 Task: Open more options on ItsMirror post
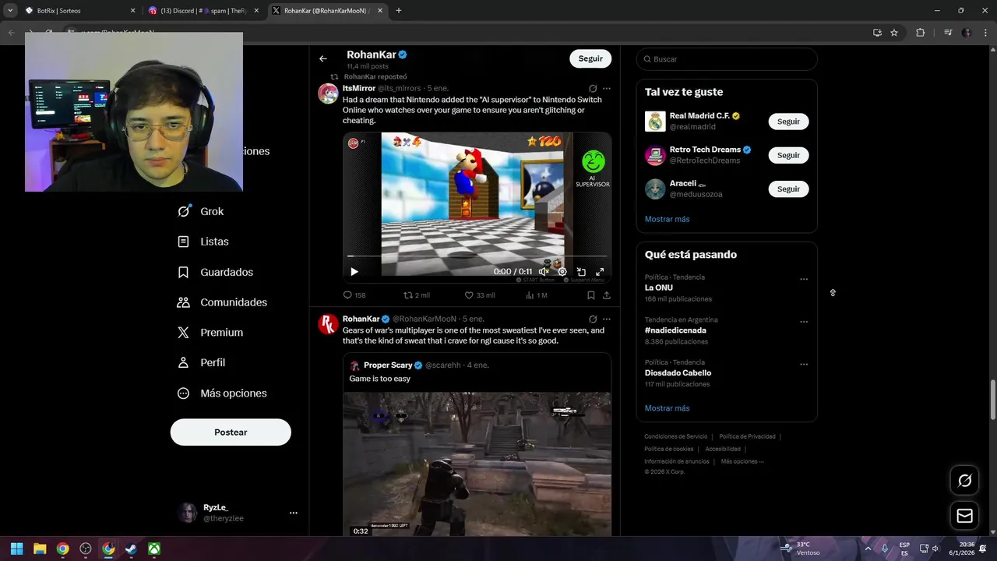pos(607,89)
